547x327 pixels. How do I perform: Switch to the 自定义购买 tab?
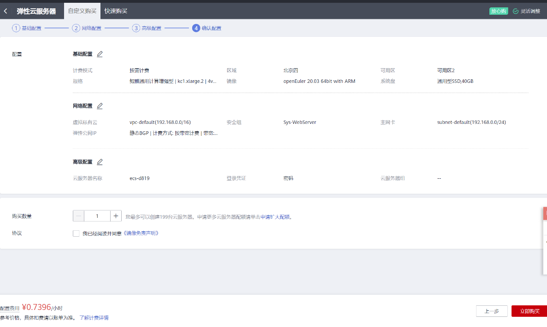pyautogui.click(x=82, y=11)
